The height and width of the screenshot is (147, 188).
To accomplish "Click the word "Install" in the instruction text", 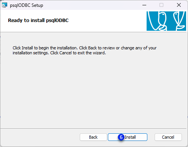I will point(27,48).
